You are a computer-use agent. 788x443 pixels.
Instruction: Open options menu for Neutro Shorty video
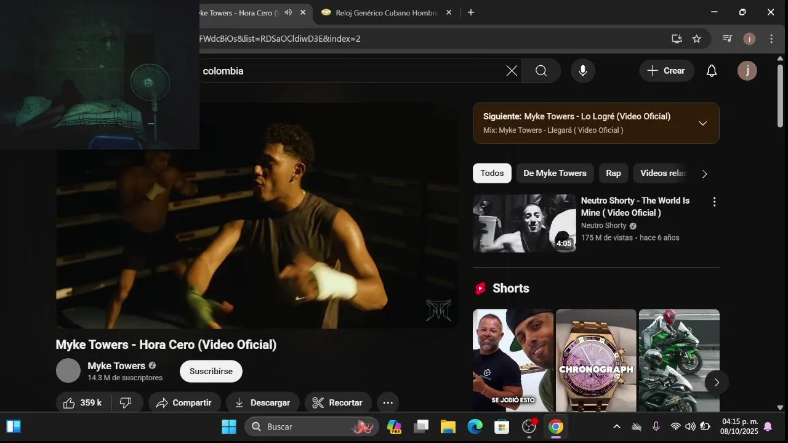pos(714,202)
